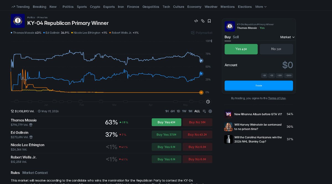Viewport: 332px width, 184px height.
Task: Select Nicole Lee Ethington outcome row
Action: tap(111, 147)
